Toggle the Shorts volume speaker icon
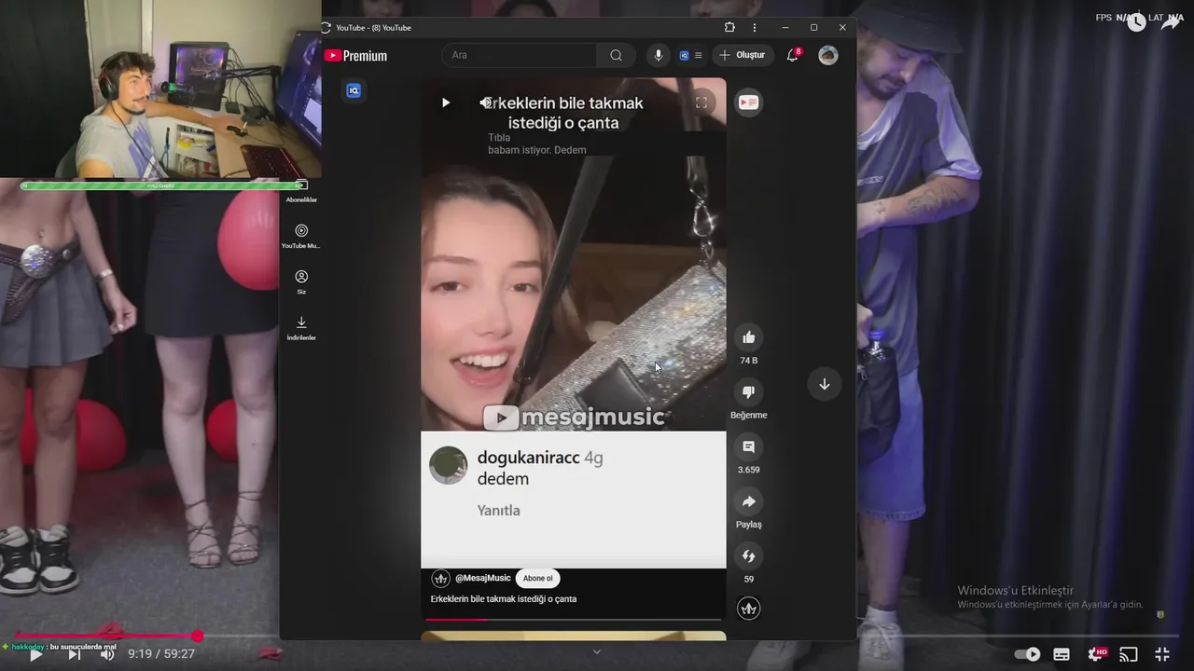This screenshot has width=1194, height=671. (485, 103)
